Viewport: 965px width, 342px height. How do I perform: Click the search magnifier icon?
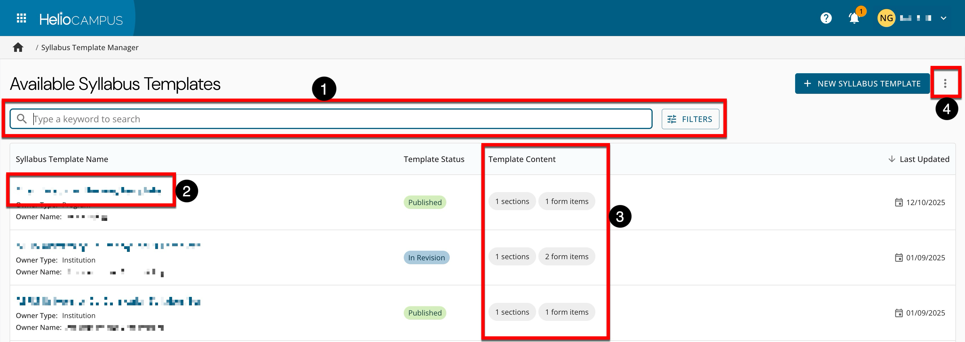pyautogui.click(x=22, y=119)
